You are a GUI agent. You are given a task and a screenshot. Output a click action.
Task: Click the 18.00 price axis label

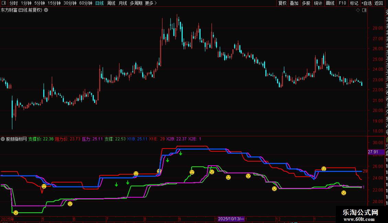click(x=378, y=131)
